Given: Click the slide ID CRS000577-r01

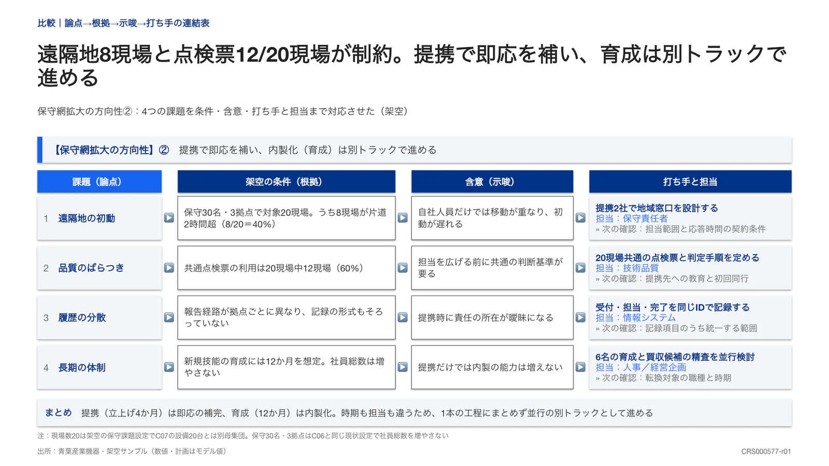Looking at the screenshot, I should point(766,452).
